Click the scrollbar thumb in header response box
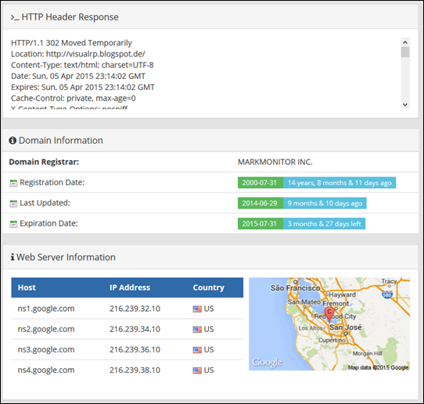The width and height of the screenshot is (424, 404). point(405,52)
